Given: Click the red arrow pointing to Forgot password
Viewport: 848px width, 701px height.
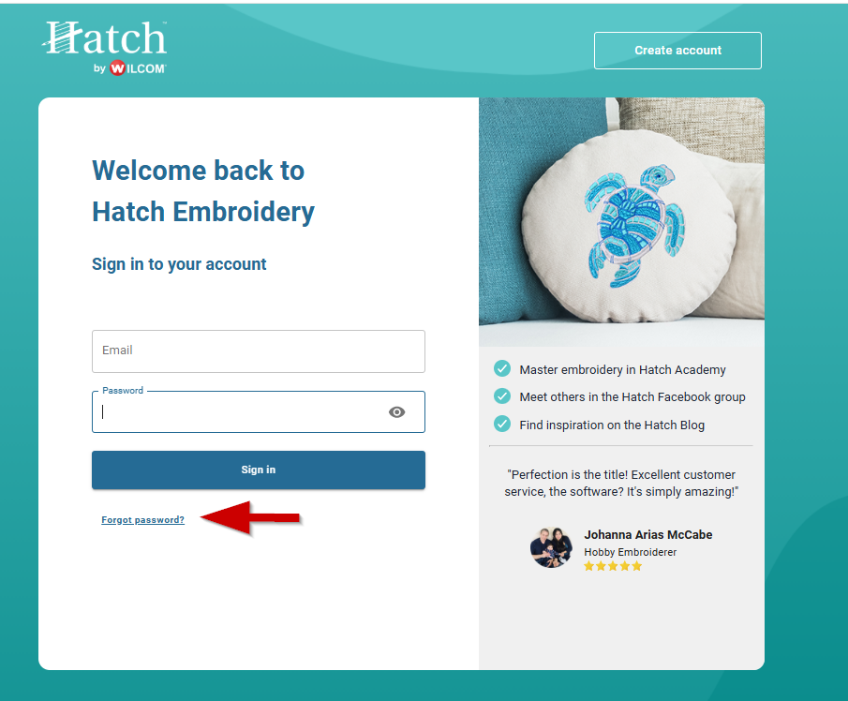Looking at the screenshot, I should tap(250, 518).
